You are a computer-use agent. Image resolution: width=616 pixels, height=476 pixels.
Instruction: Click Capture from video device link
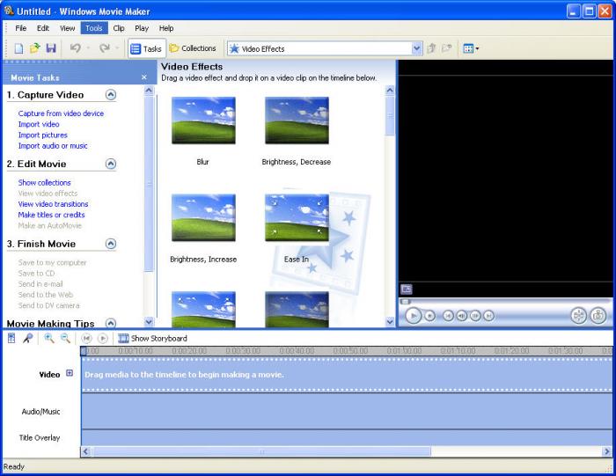[x=61, y=114]
